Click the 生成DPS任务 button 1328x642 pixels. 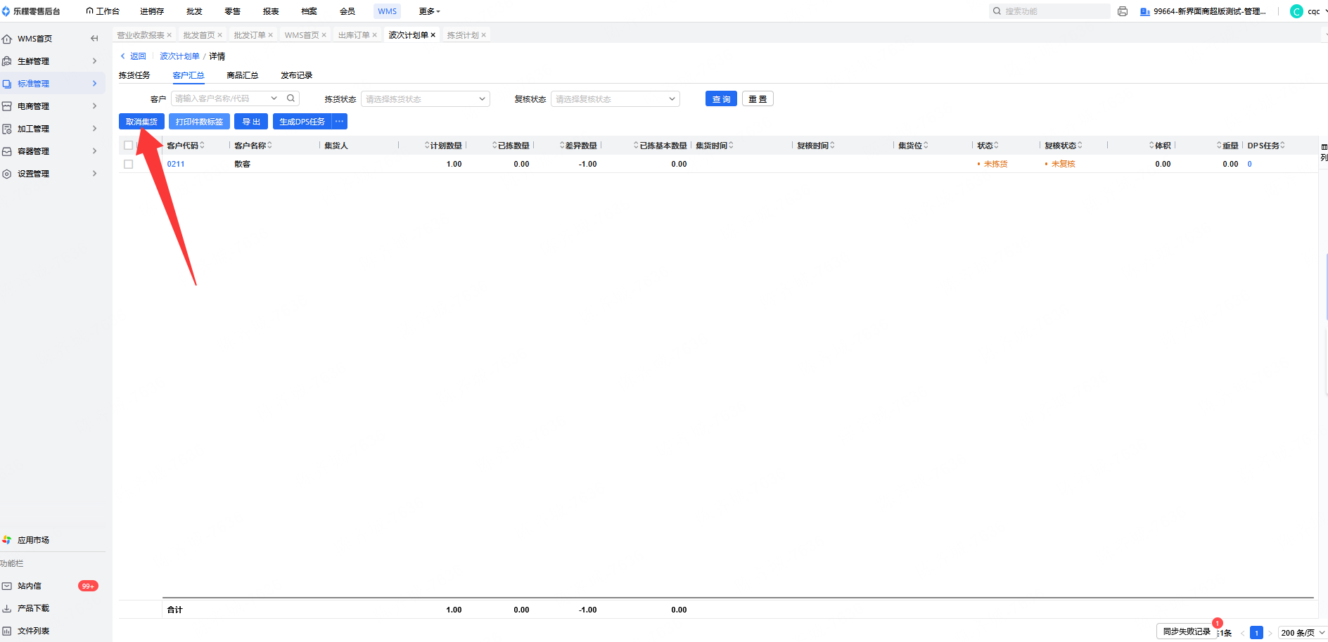click(x=302, y=122)
